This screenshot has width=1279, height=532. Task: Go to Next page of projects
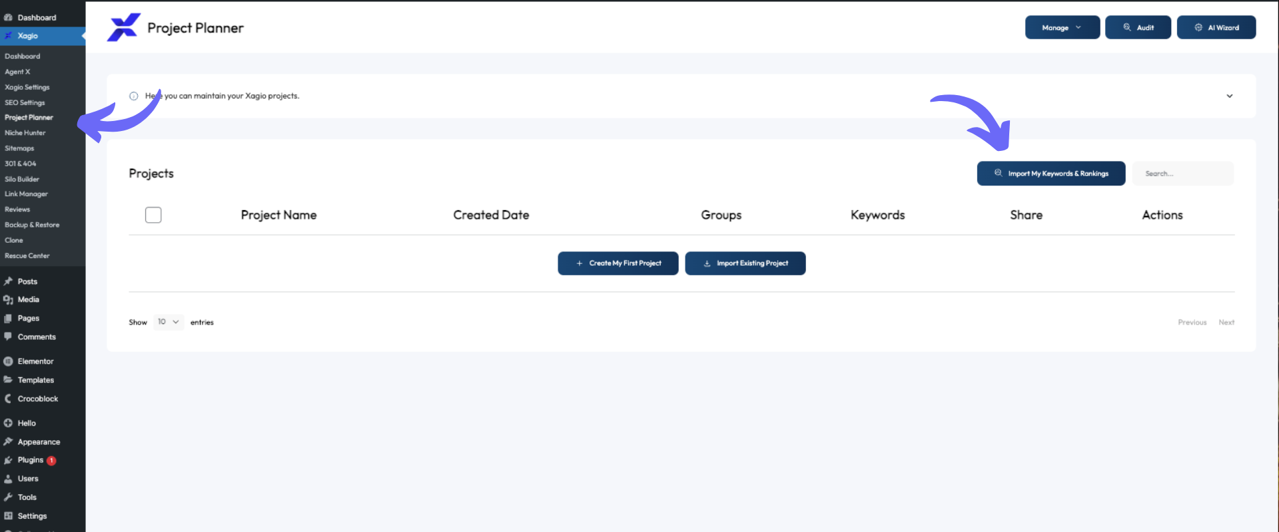(x=1226, y=323)
